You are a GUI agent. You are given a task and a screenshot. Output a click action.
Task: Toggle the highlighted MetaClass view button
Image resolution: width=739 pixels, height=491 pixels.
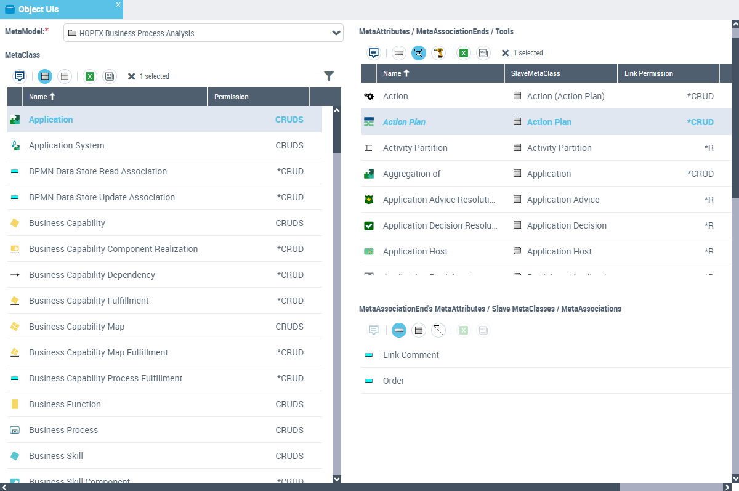tap(45, 76)
